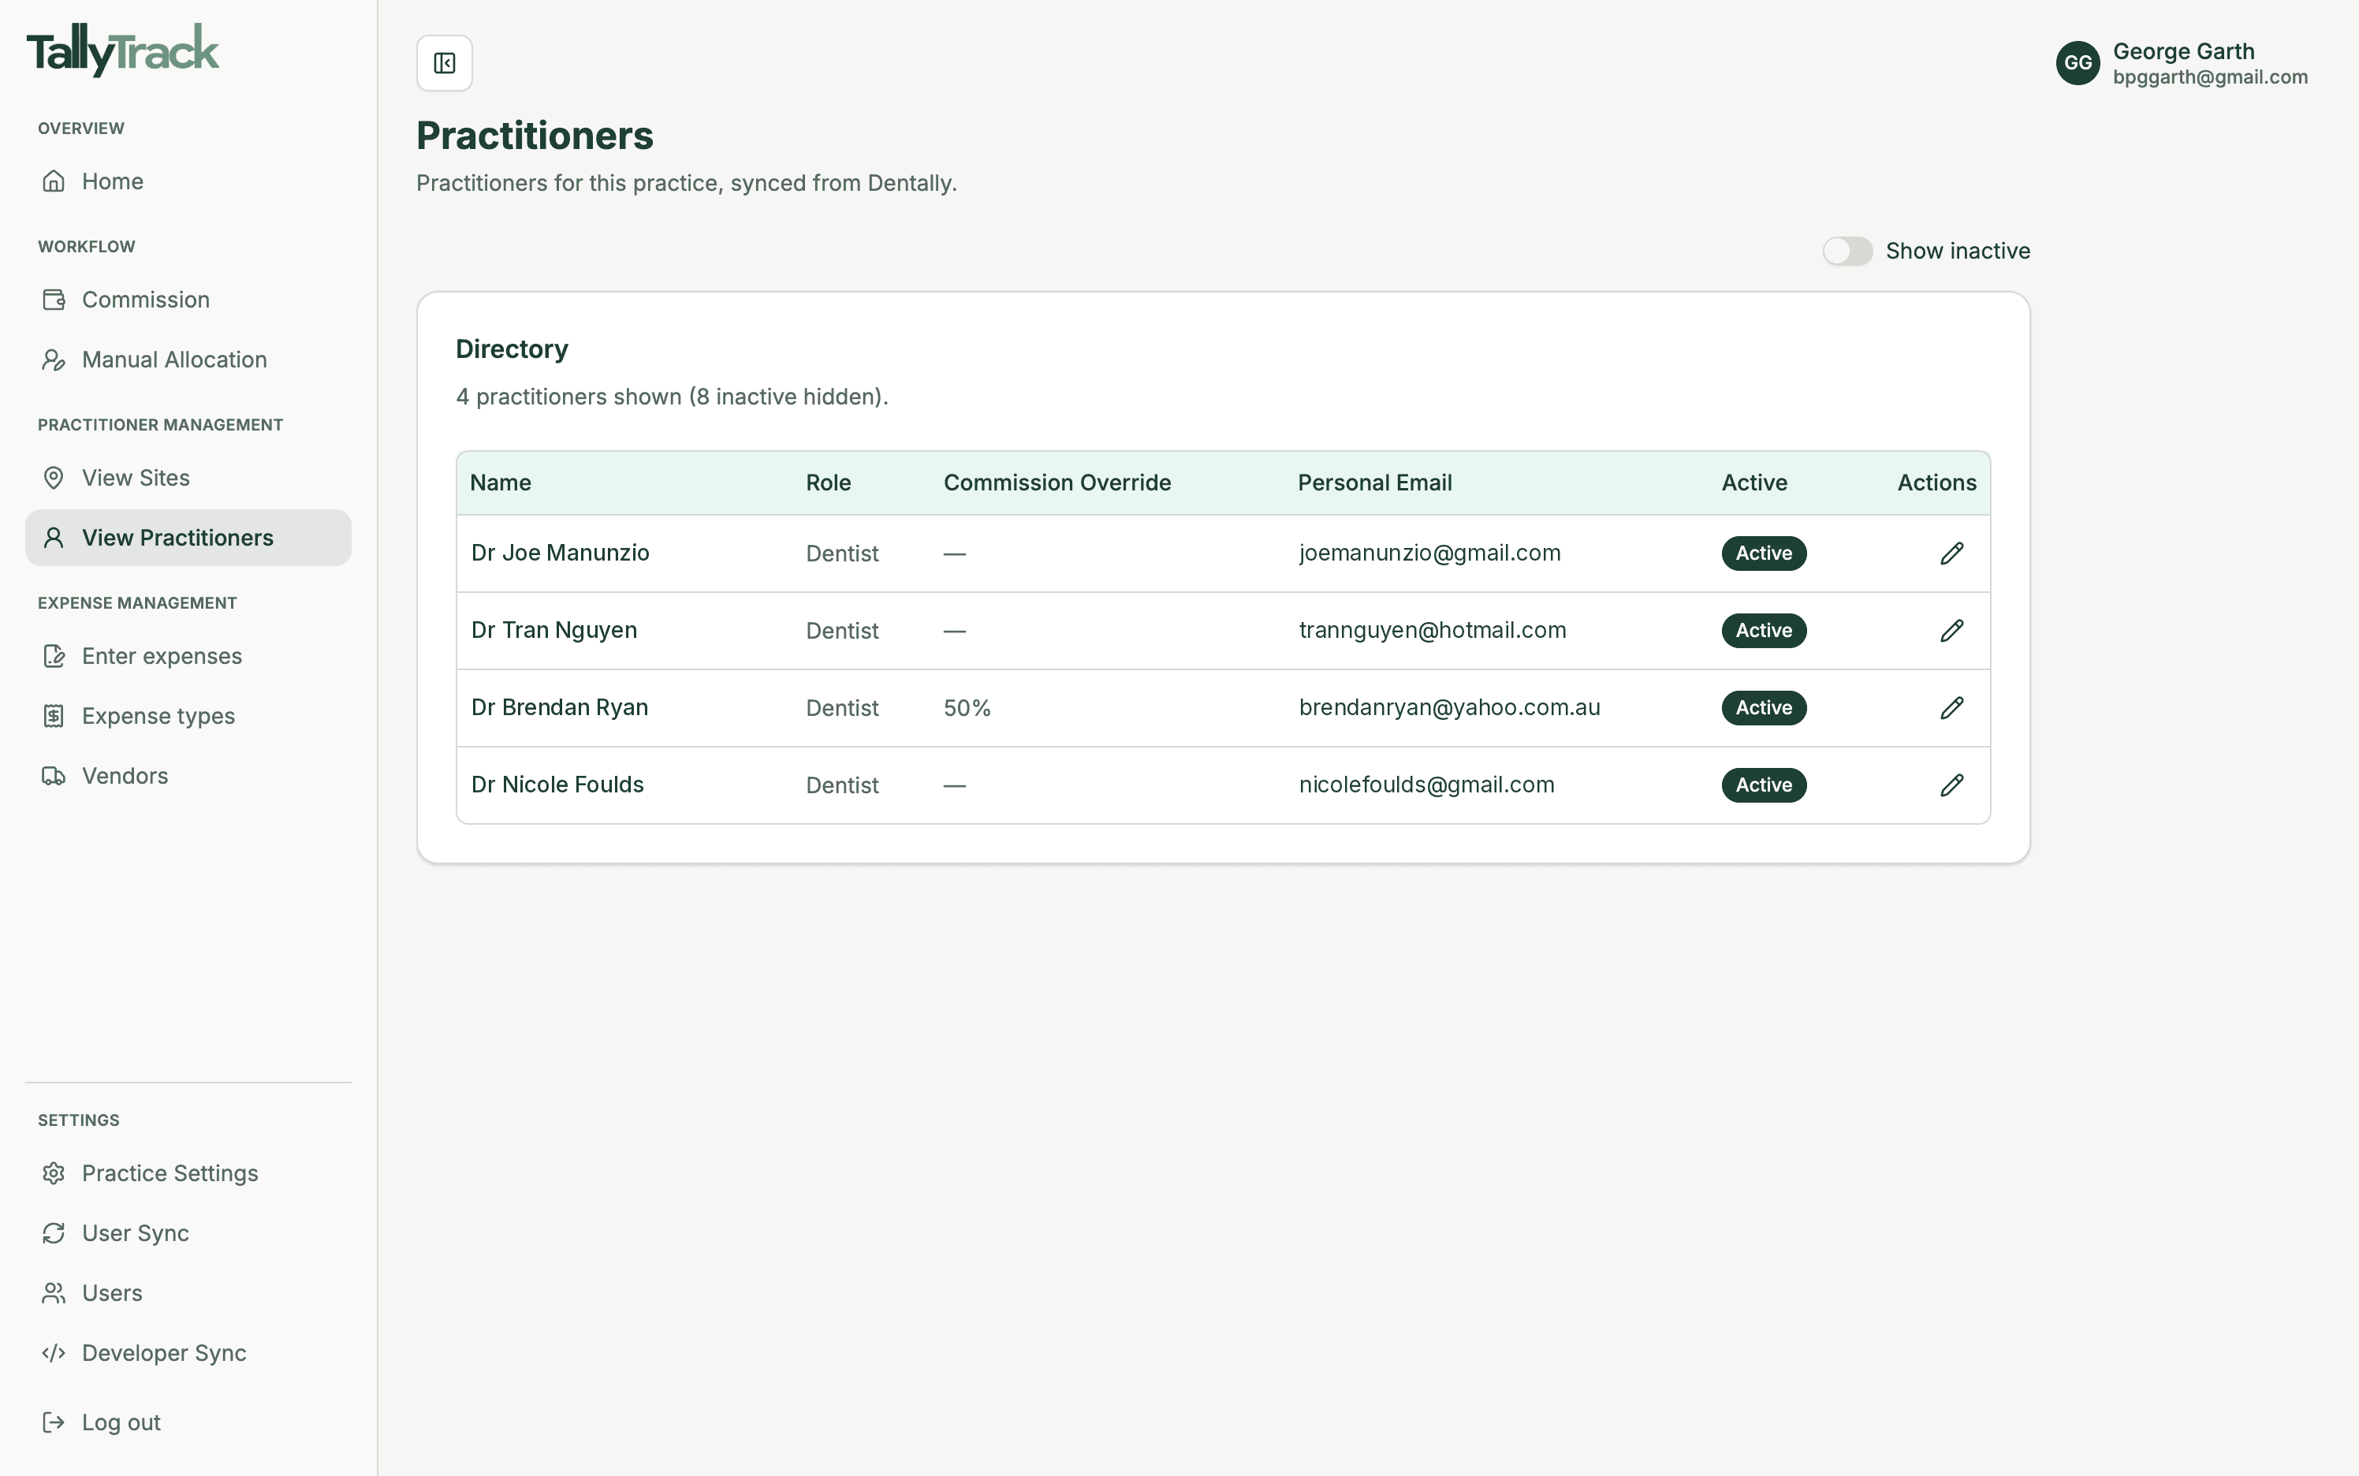Edit Dr Tran Nguyen with pencil icon
The height and width of the screenshot is (1476, 2359).
tap(1951, 631)
